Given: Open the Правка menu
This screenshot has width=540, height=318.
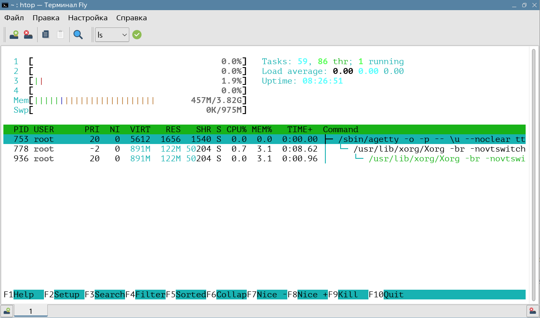Looking at the screenshot, I should (46, 18).
